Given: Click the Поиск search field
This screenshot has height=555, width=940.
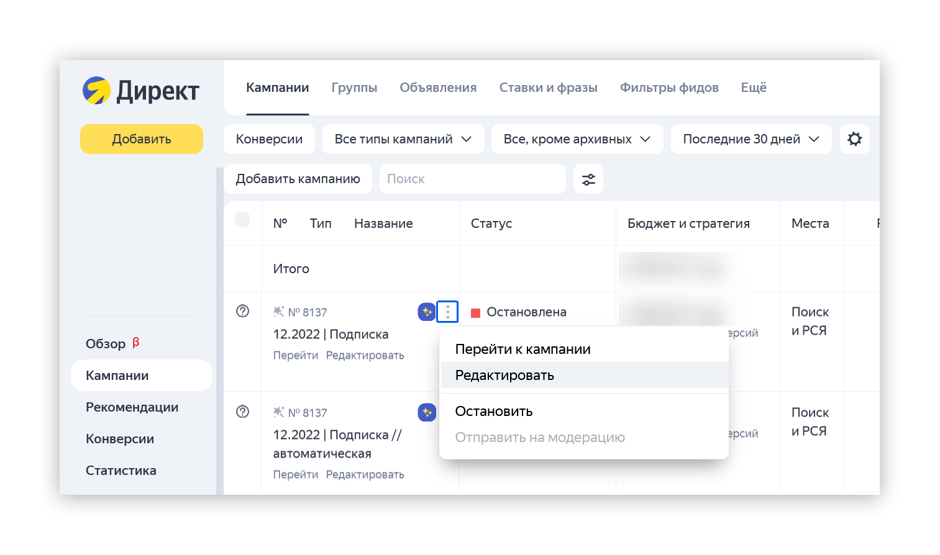Looking at the screenshot, I should click(473, 179).
